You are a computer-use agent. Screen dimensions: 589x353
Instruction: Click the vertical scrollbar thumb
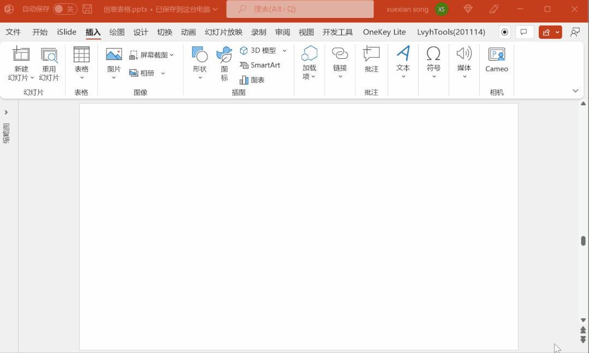click(583, 241)
